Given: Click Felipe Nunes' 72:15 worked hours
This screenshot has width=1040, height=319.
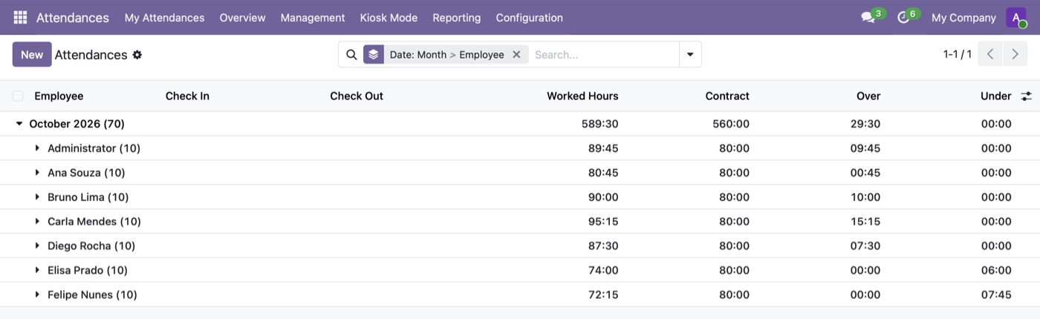Looking at the screenshot, I should click(603, 295).
